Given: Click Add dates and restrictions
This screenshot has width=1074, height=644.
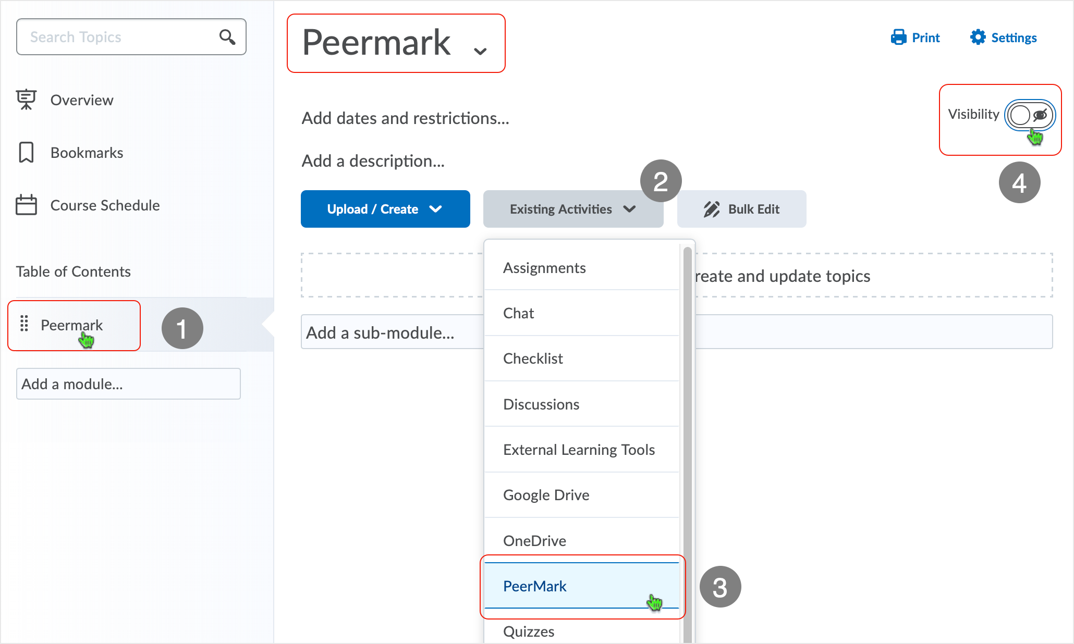Looking at the screenshot, I should tap(405, 118).
